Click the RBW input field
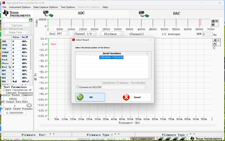The width and height of the screenshot is (225, 141). [207, 34]
